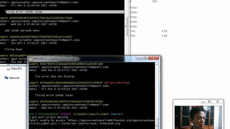
Task: Click the webcam video feed
Action: click(198, 118)
